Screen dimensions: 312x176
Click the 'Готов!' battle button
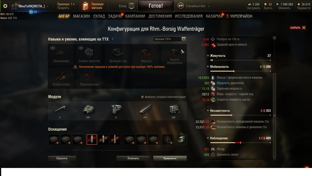tap(156, 6)
